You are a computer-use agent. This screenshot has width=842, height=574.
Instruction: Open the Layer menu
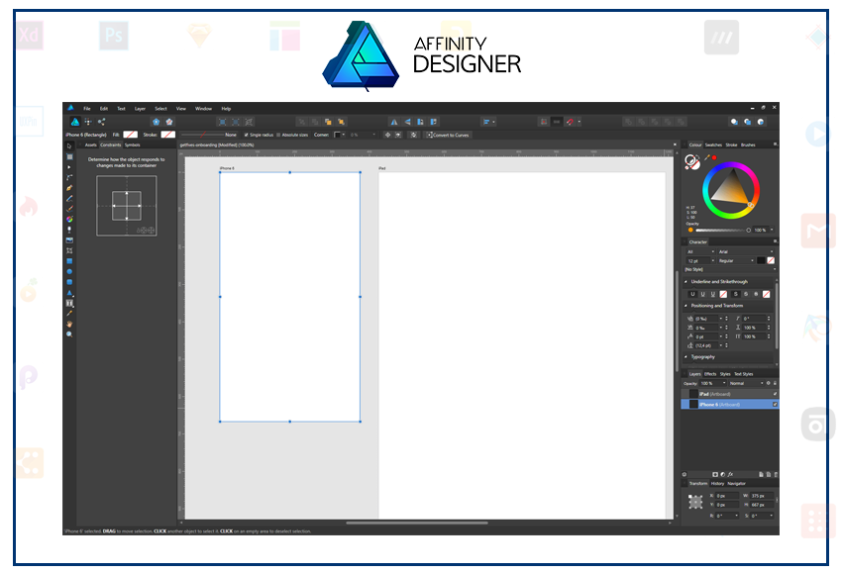pos(140,108)
